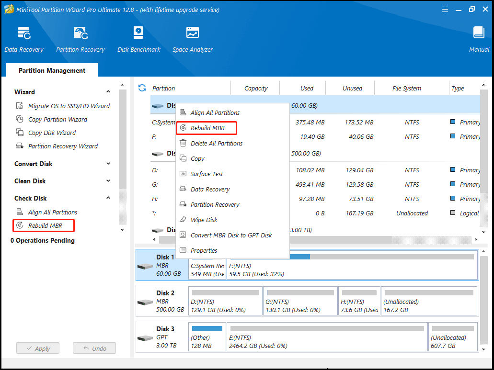The height and width of the screenshot is (370, 494).
Task: Click the Partition Recovery Wizard icon
Action: pos(20,146)
